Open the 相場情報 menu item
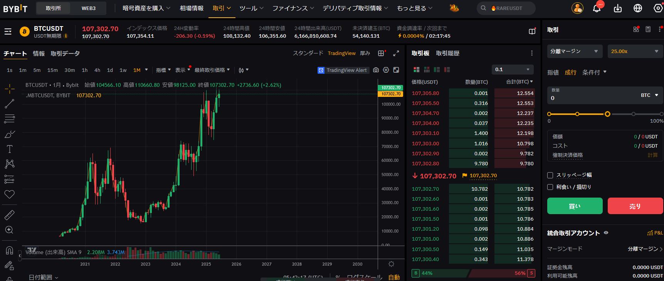Screen dimensions: 664x281 [192, 8]
